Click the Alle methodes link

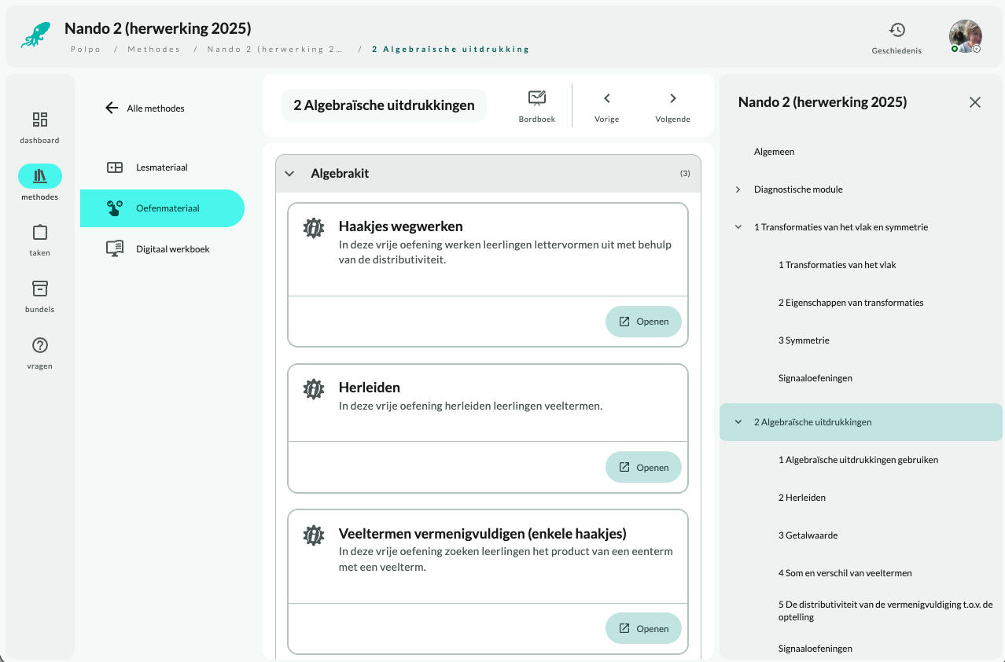(156, 108)
